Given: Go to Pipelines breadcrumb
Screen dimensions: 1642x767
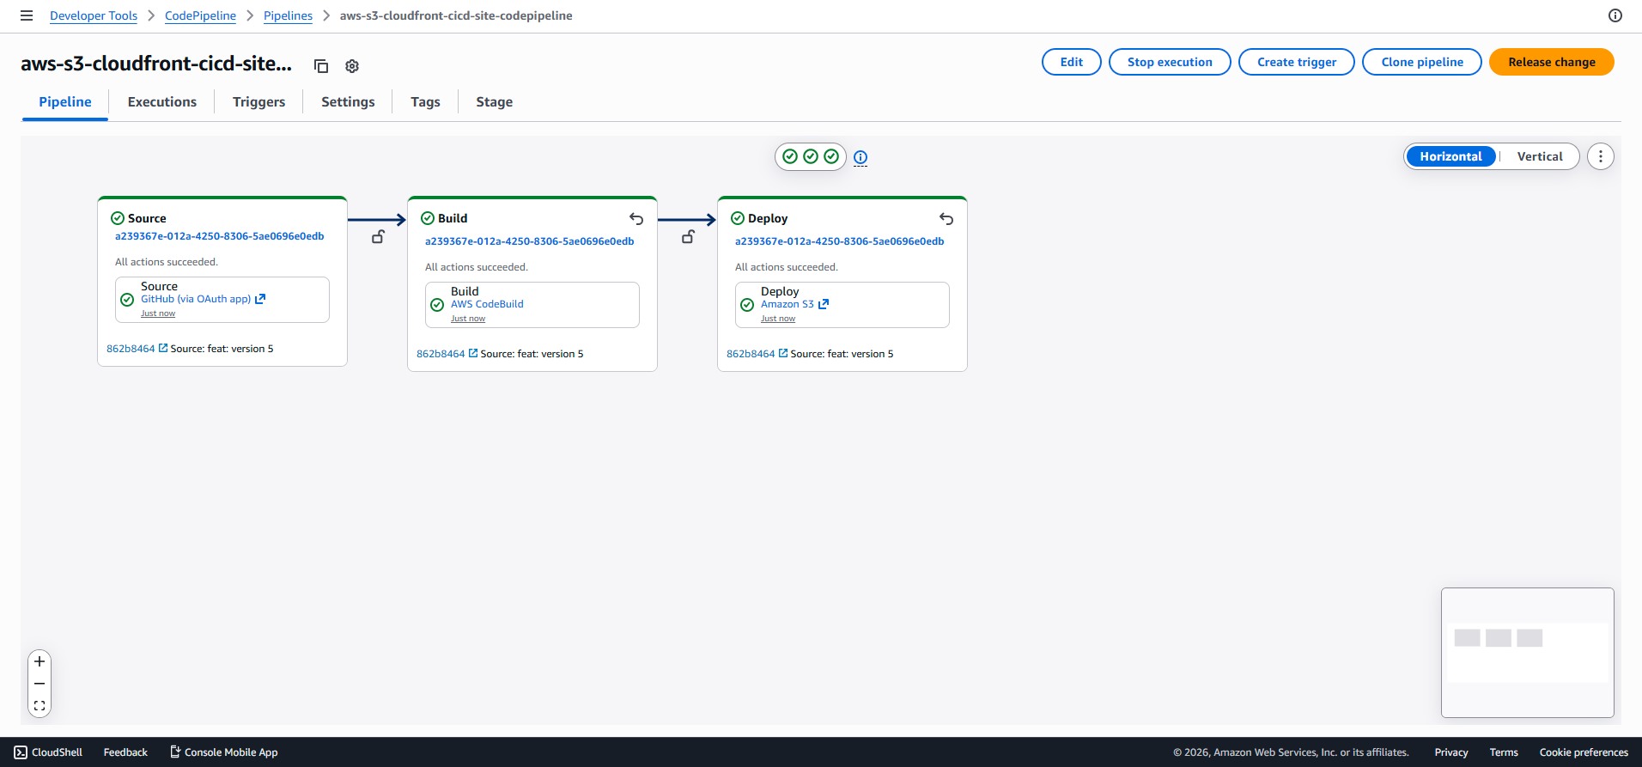Looking at the screenshot, I should pos(288,15).
